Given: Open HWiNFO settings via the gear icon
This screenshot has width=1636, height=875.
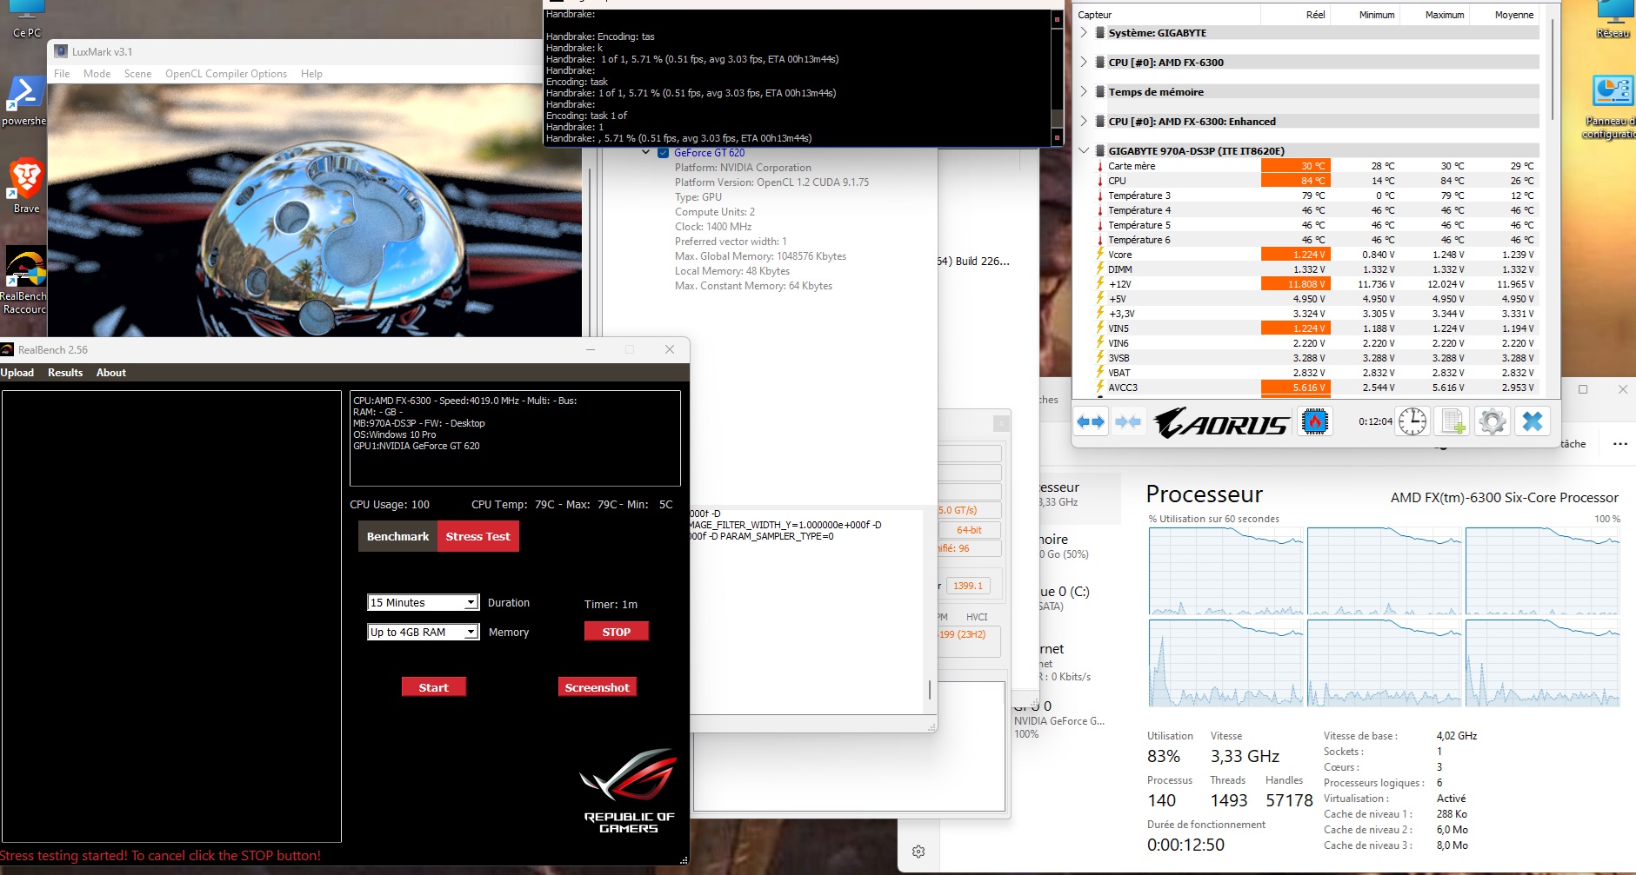Looking at the screenshot, I should point(1492,421).
